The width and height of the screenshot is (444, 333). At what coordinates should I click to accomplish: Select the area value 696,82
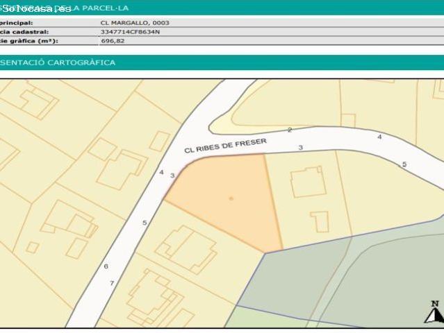[x=112, y=41]
